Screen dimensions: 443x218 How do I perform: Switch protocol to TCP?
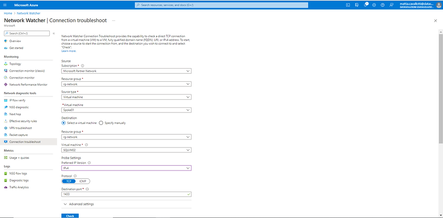click(x=69, y=181)
